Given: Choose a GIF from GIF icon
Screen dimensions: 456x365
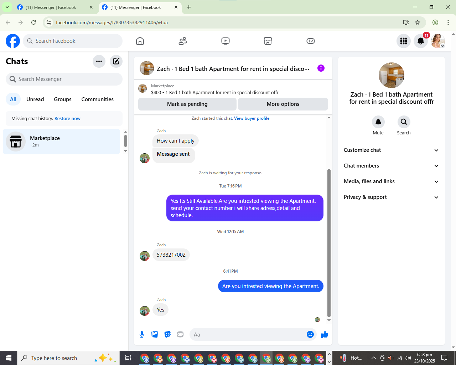Looking at the screenshot, I should pos(180,334).
